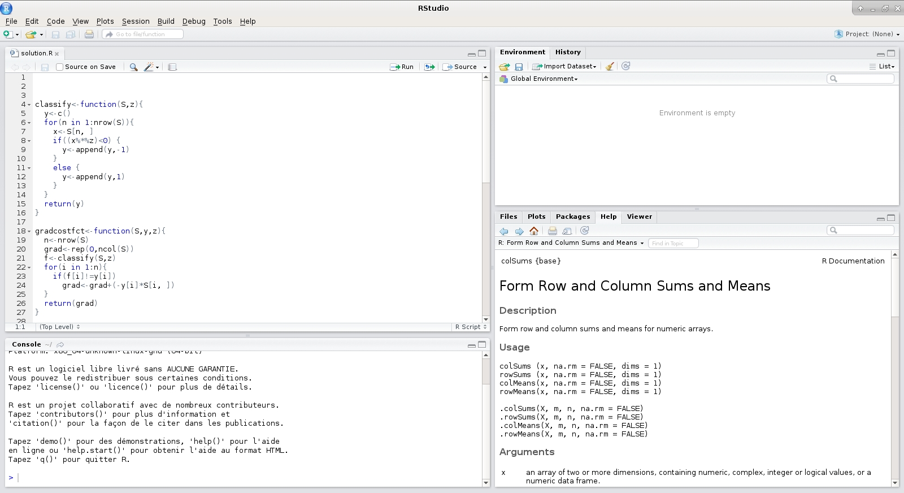
Task: Open the Tools menu
Action: tap(223, 21)
